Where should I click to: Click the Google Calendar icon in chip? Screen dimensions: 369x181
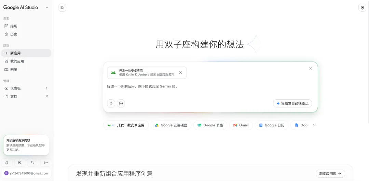[x=261, y=125]
